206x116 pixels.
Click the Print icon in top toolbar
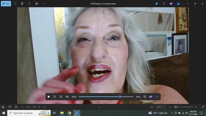(29, 4)
